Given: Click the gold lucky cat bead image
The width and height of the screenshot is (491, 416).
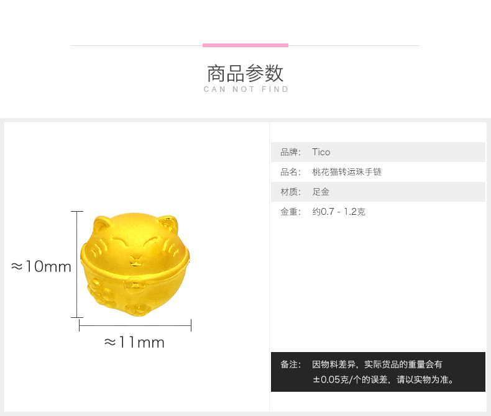Looking at the screenshot, I should pyautogui.click(x=135, y=265).
